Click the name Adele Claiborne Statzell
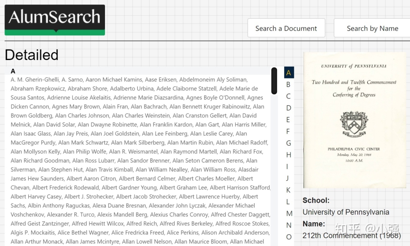 point(187,89)
